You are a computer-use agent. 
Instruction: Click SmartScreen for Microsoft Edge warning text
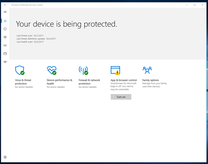(x=124, y=86)
